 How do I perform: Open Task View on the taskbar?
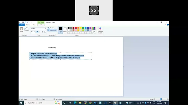pos(70,103)
